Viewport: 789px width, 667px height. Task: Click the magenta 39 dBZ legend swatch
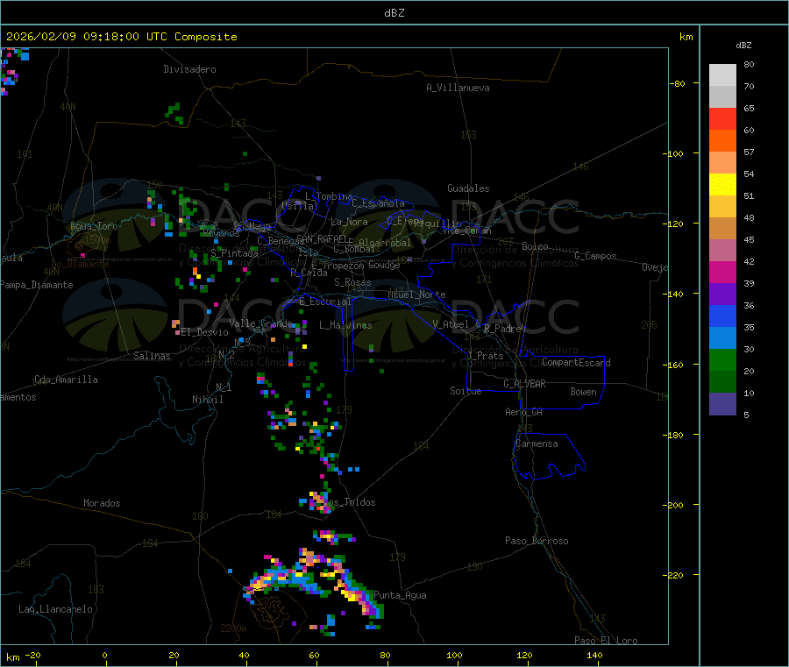(x=722, y=272)
